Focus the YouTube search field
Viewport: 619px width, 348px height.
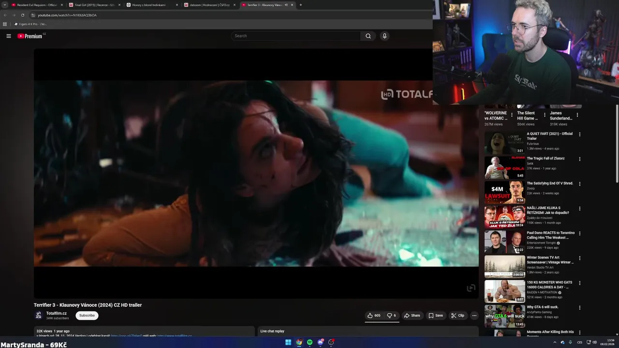296,36
